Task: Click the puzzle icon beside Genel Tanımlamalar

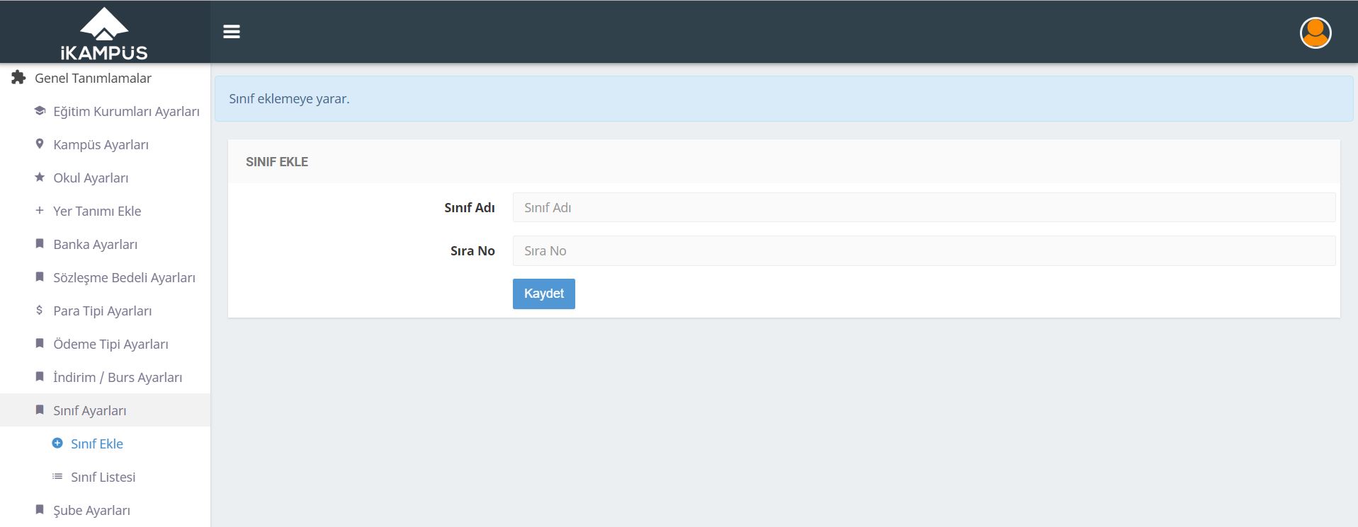Action: (x=18, y=78)
